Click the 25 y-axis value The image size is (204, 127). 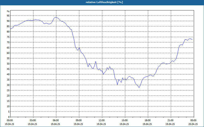(x=8, y=90)
